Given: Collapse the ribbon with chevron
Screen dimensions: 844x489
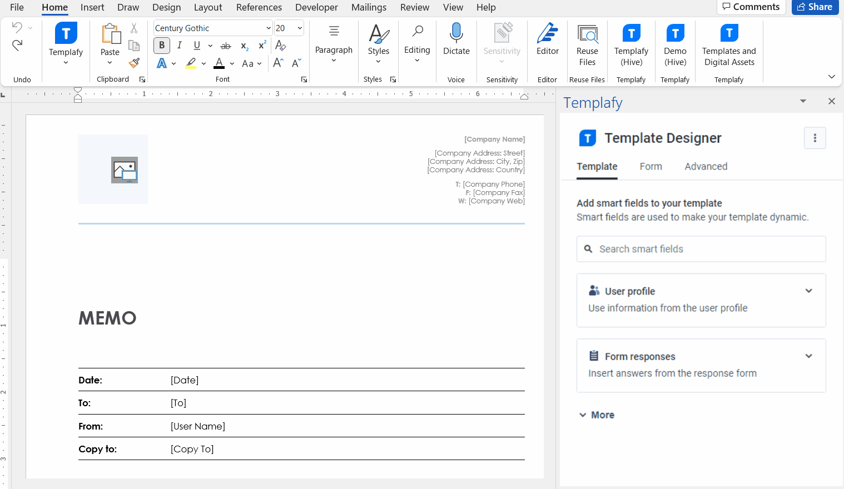Looking at the screenshot, I should 832,77.
